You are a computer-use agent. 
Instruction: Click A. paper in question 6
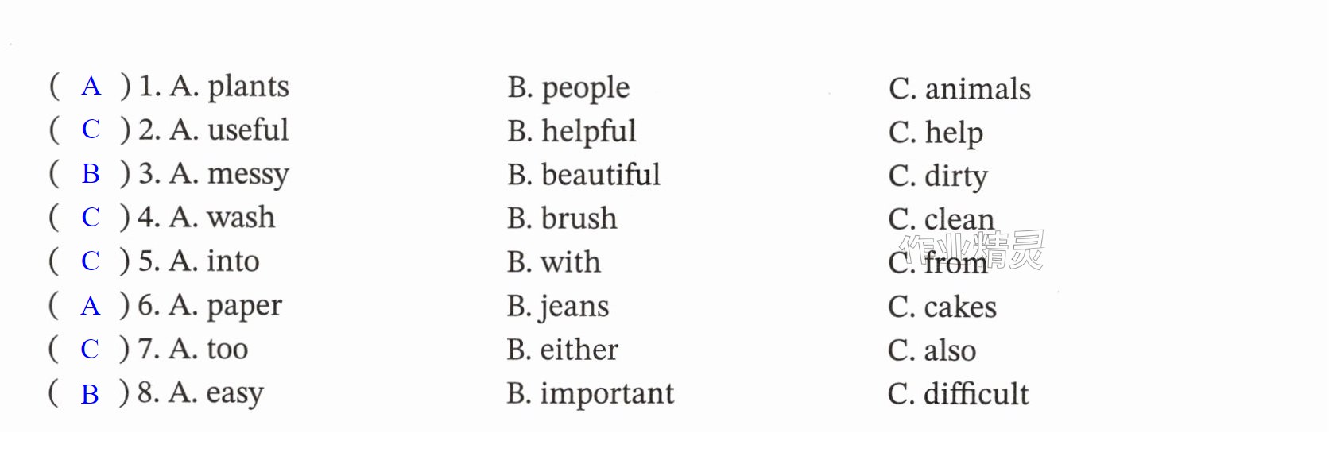point(226,306)
